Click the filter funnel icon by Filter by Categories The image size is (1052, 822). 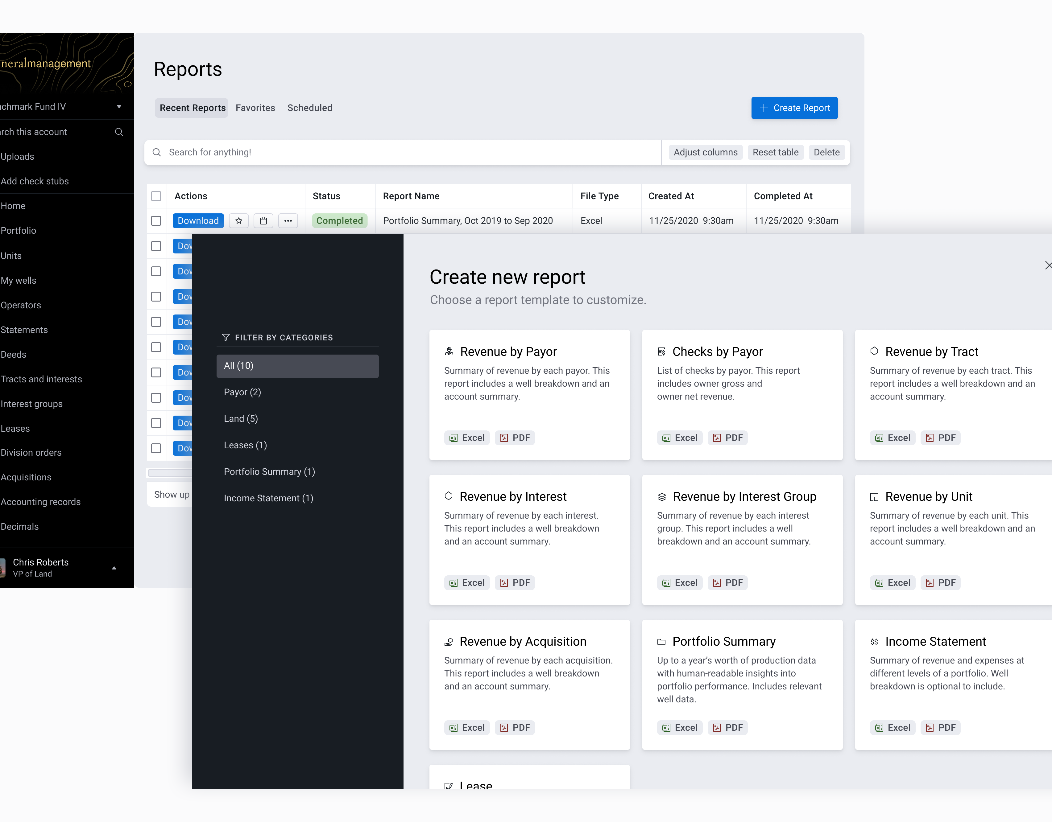point(226,337)
